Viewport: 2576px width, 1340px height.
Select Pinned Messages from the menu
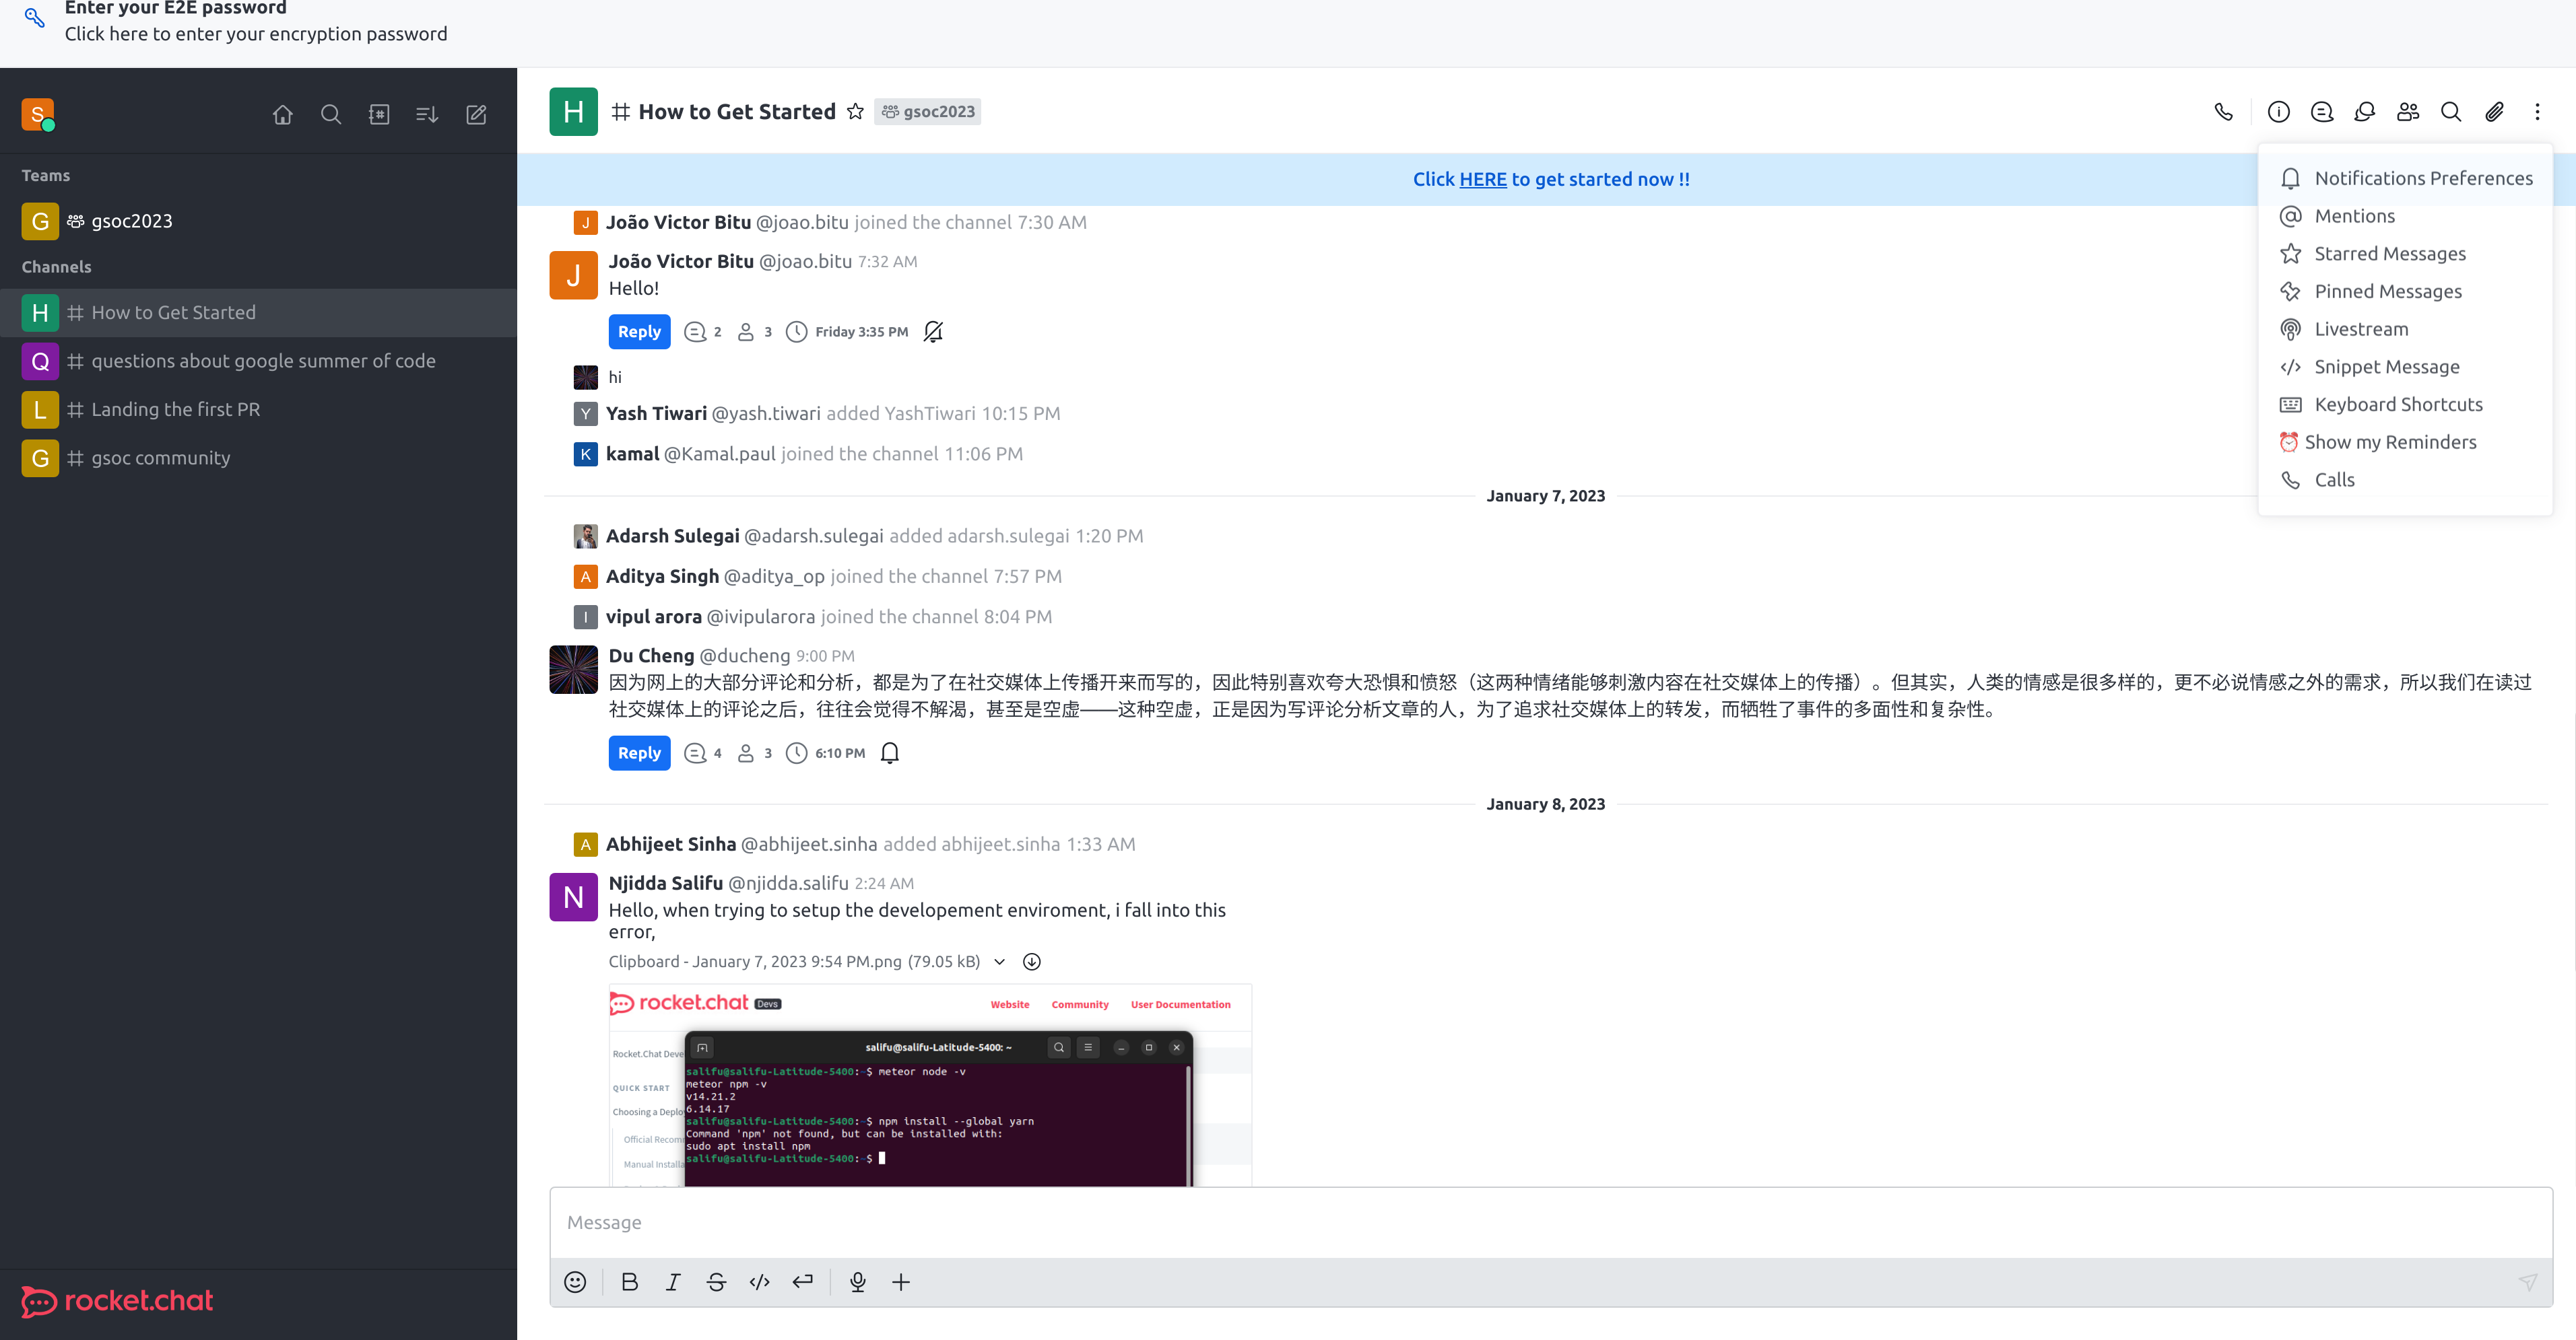click(2388, 291)
